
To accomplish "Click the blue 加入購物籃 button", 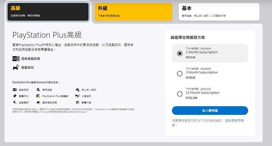I will coord(210,111).
